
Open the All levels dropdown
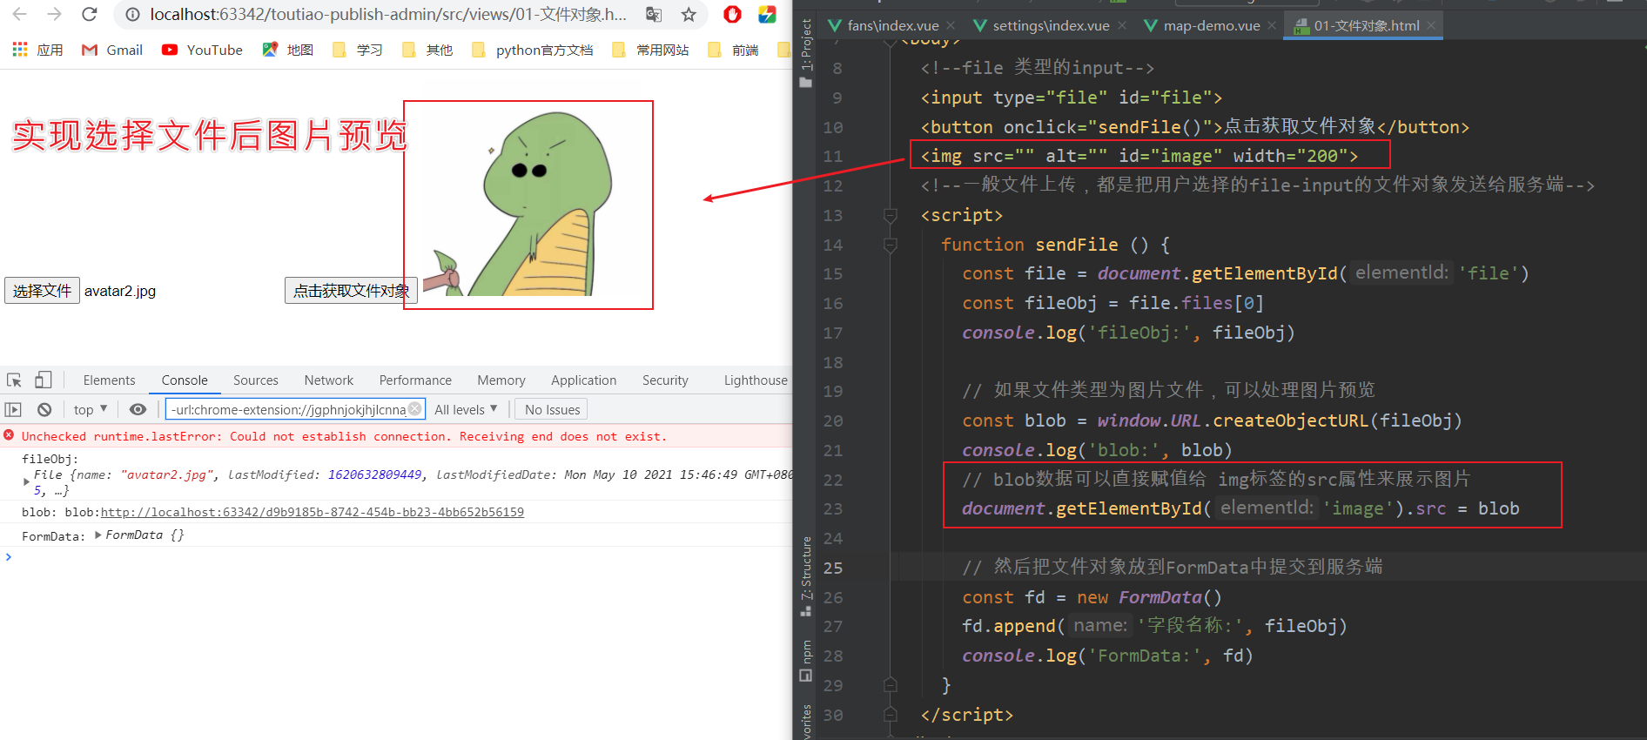coord(466,409)
